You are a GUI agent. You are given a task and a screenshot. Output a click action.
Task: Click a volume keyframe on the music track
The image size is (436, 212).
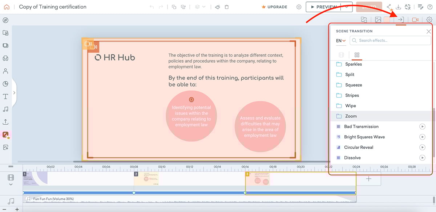(134, 193)
